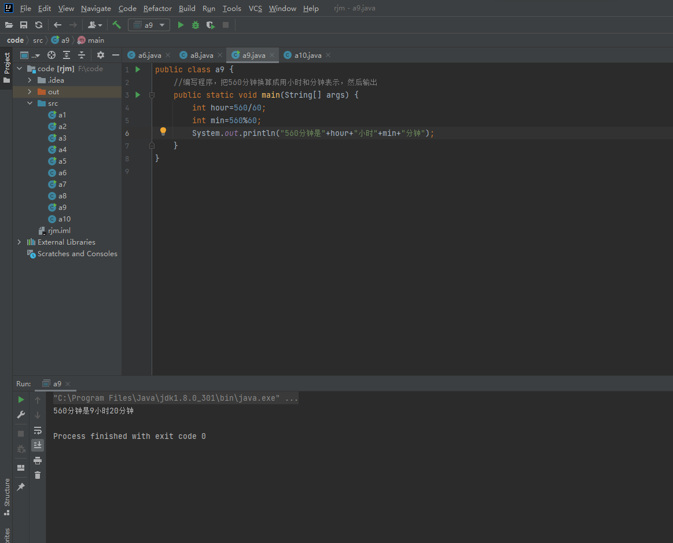Viewport: 673px width, 543px height.
Task: Pin the Run tab with pin icon
Action: tap(21, 487)
